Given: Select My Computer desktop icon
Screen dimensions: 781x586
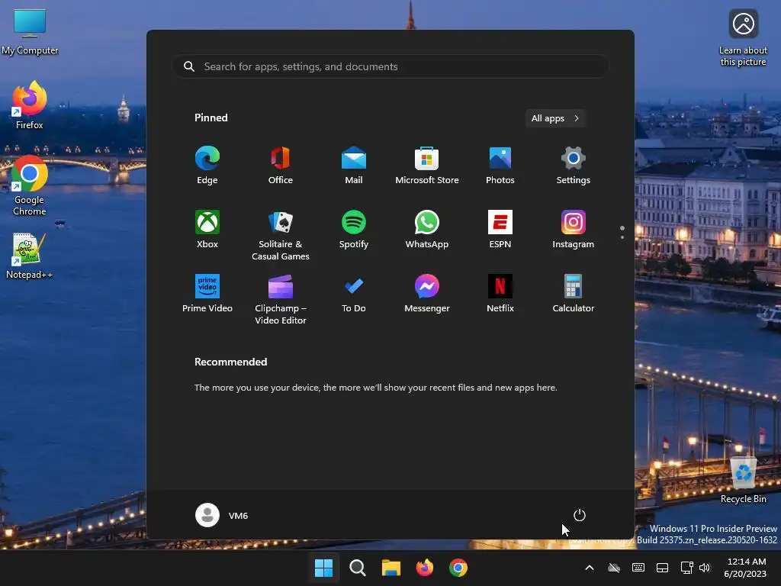Looking at the screenshot, I should click(x=30, y=32).
